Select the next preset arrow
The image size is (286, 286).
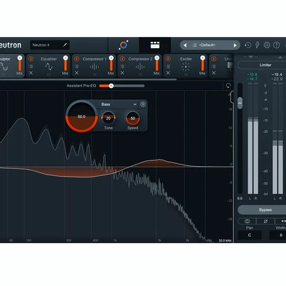235,45
